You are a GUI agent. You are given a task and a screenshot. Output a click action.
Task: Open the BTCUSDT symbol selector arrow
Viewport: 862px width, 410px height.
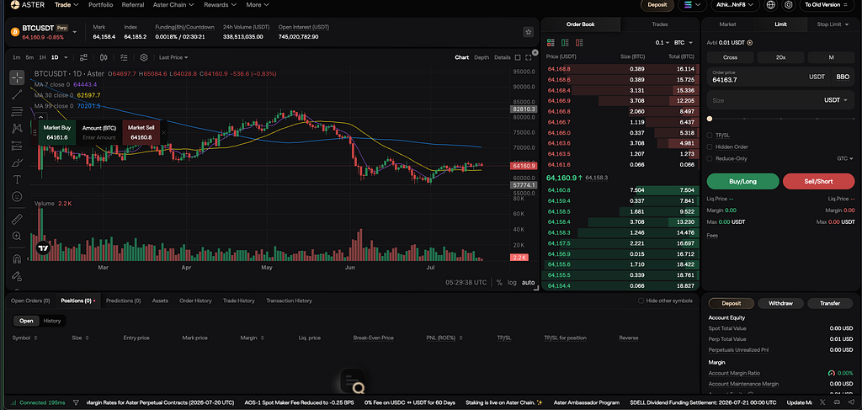[75, 32]
